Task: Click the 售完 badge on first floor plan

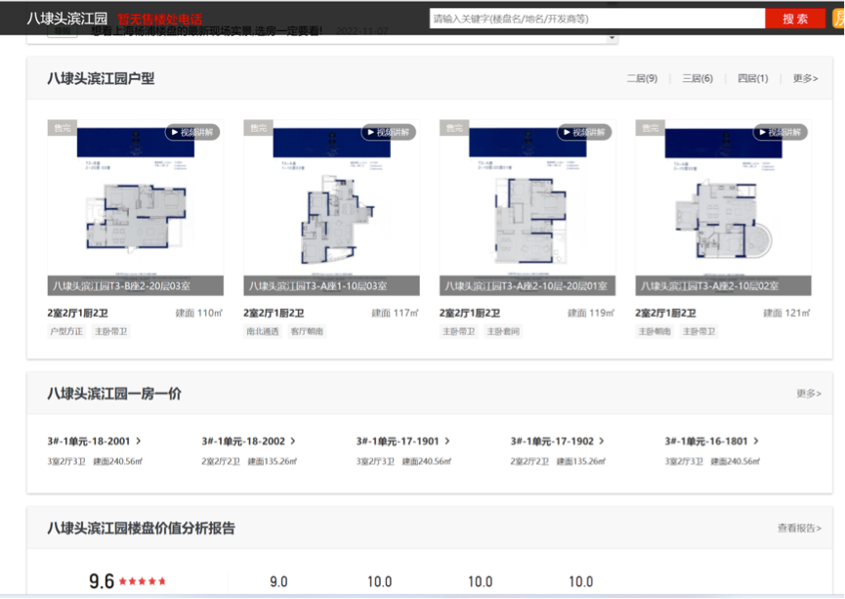Action: [63, 128]
